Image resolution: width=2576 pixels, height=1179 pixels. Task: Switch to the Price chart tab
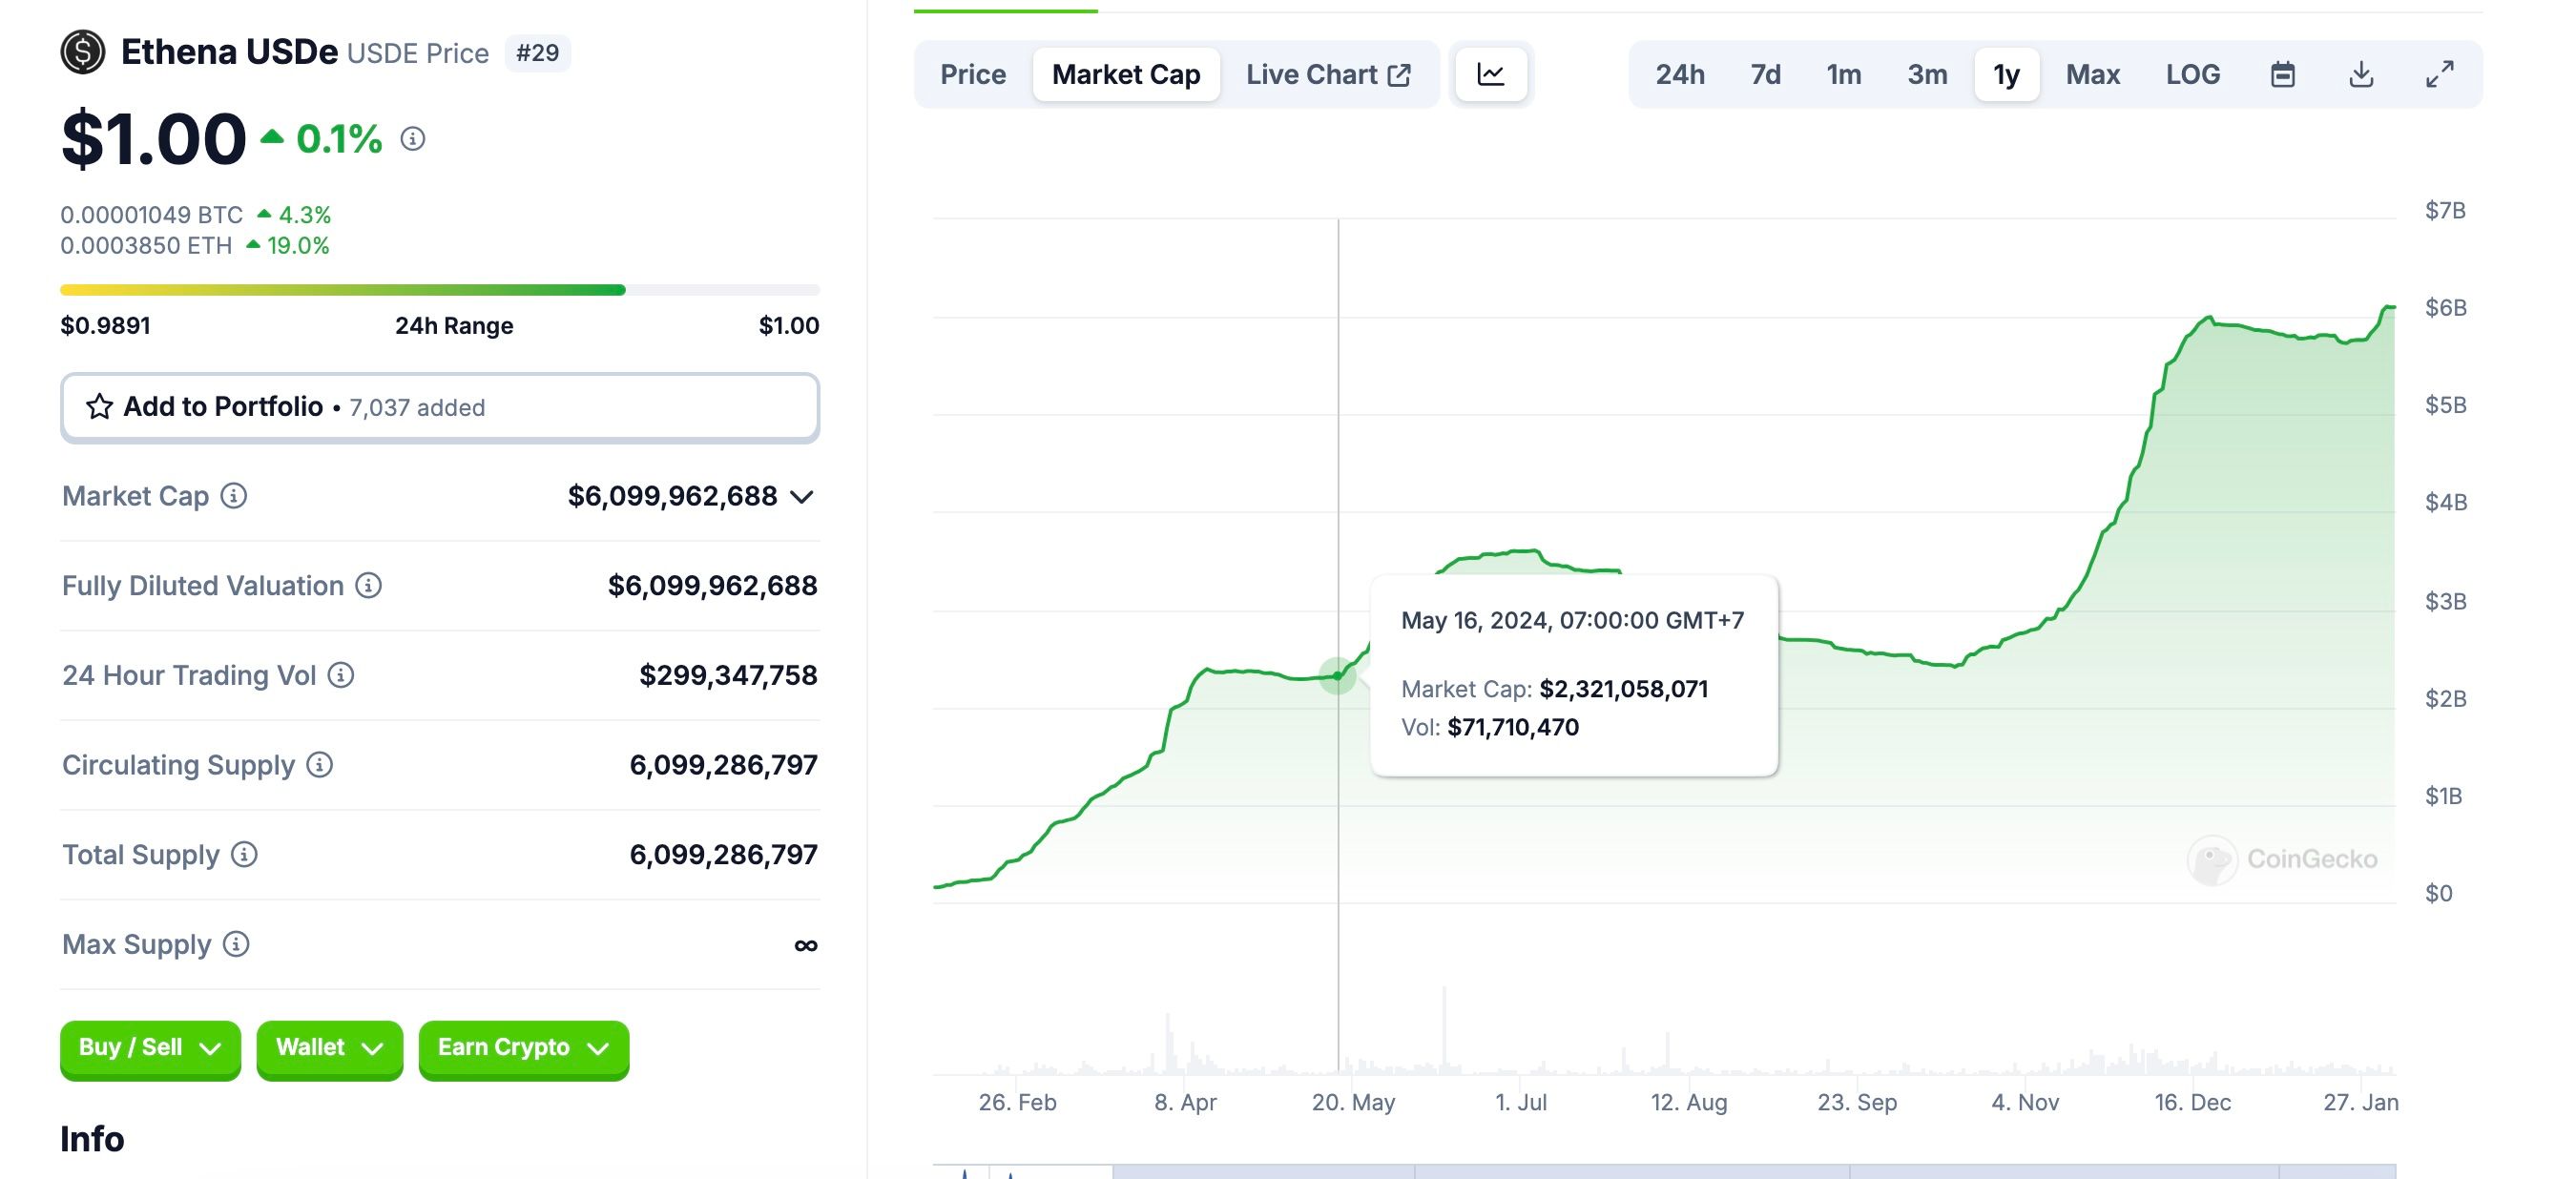972,74
